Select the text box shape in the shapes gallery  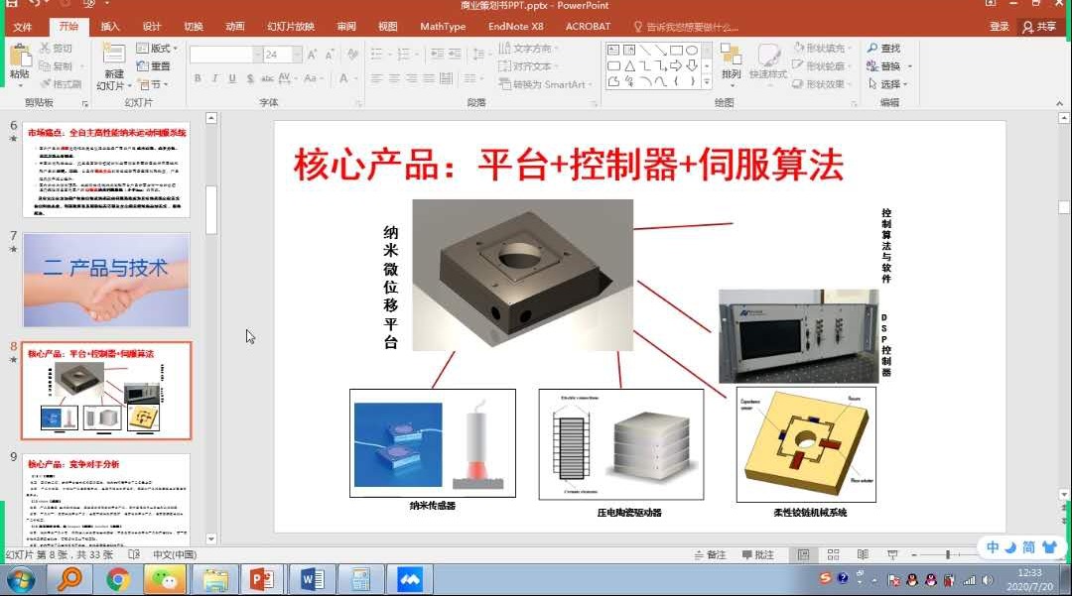click(x=613, y=51)
